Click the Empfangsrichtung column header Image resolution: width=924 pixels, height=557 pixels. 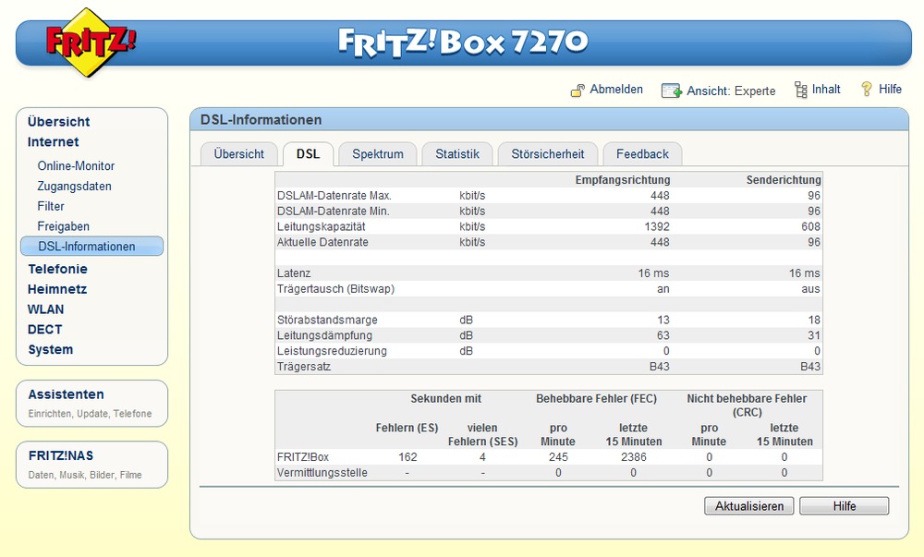pyautogui.click(x=623, y=179)
